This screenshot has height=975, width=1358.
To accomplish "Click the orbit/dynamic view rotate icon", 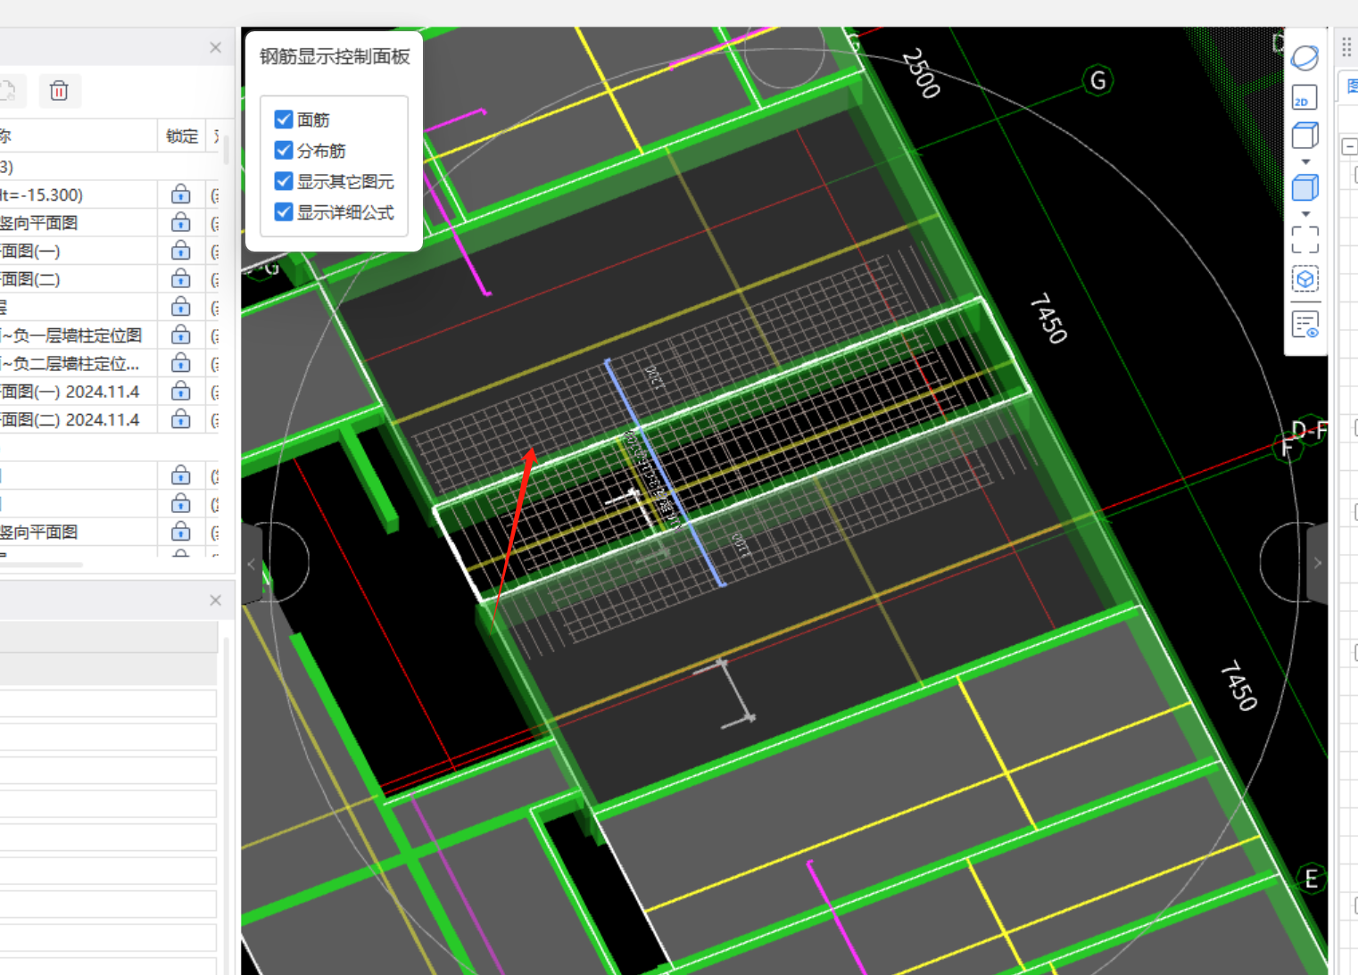I will click(1304, 58).
